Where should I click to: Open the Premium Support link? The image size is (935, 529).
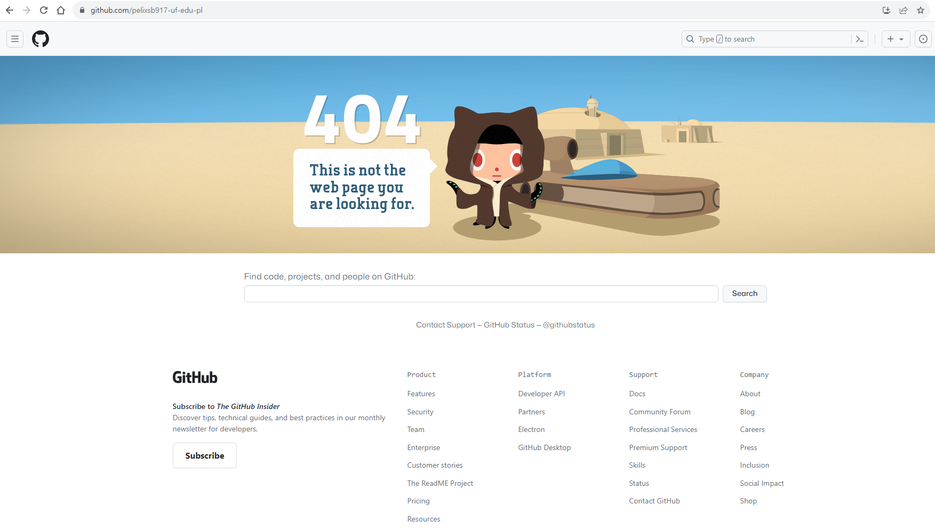point(658,447)
